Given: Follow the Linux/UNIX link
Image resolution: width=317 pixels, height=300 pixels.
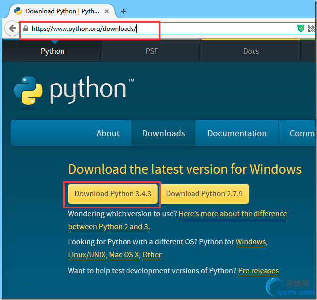Looking at the screenshot, I should click(87, 255).
